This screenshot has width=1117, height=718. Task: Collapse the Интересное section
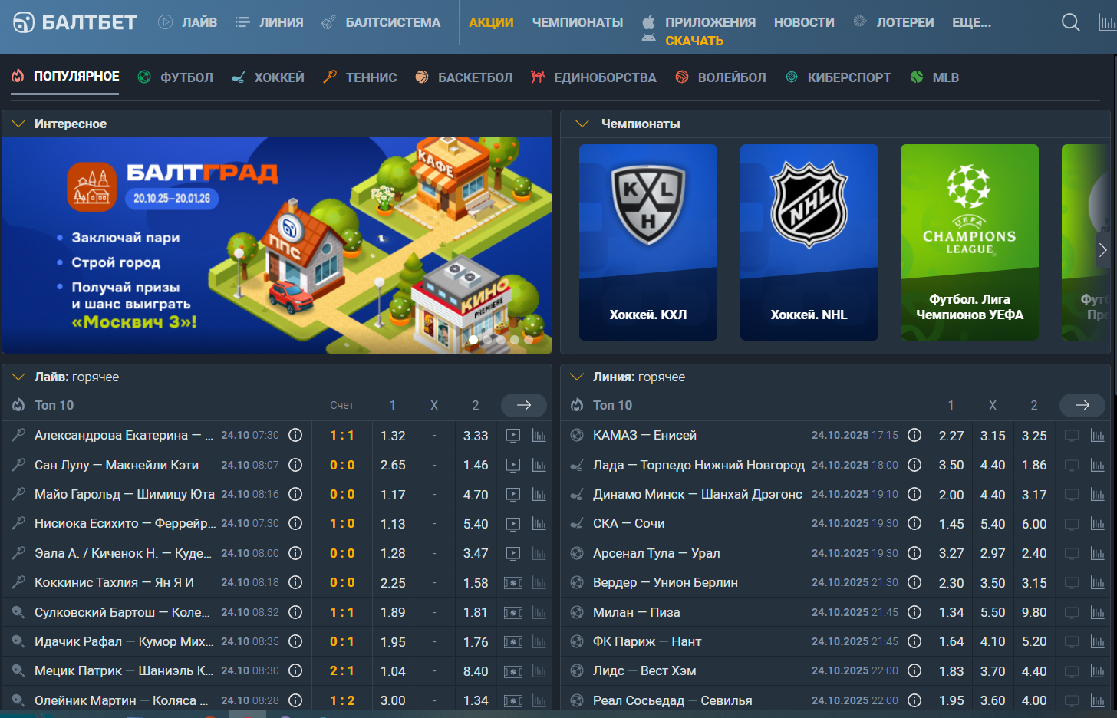pos(19,124)
